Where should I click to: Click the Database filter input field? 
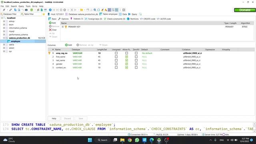coord(10,14)
